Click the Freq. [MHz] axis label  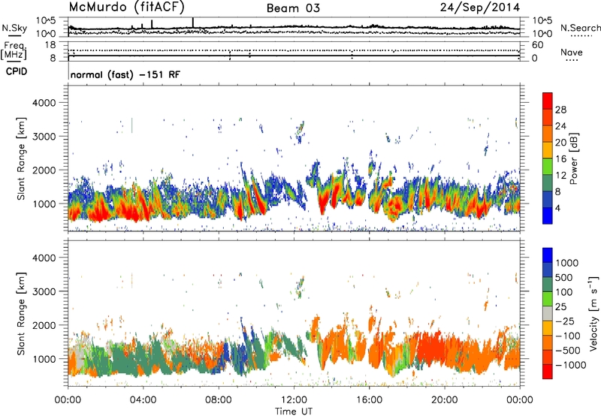tap(14, 51)
